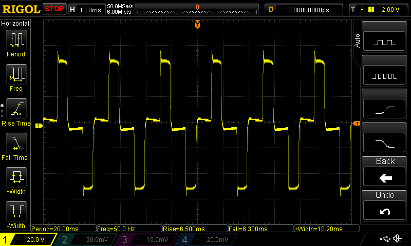411x246 pixels.
Task: Click the USB connection status icon
Action: 385,239
